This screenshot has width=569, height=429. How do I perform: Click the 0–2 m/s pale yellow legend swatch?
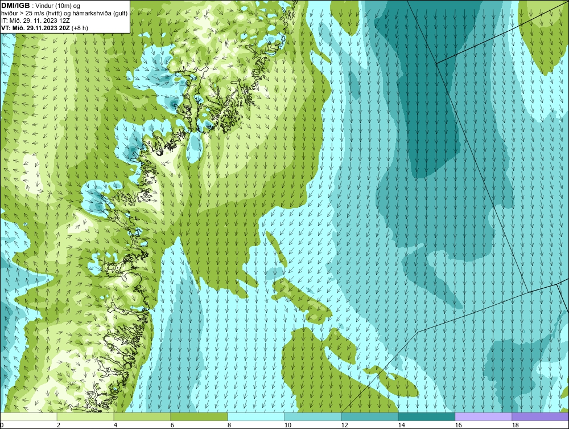point(28,416)
